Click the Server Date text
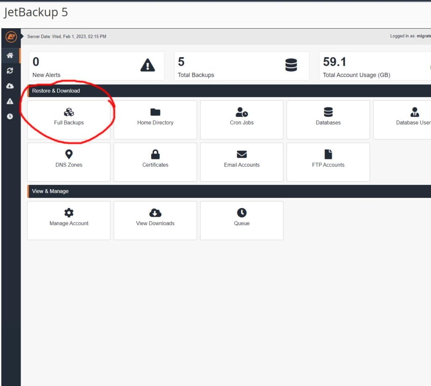The width and height of the screenshot is (431, 386). click(67, 36)
